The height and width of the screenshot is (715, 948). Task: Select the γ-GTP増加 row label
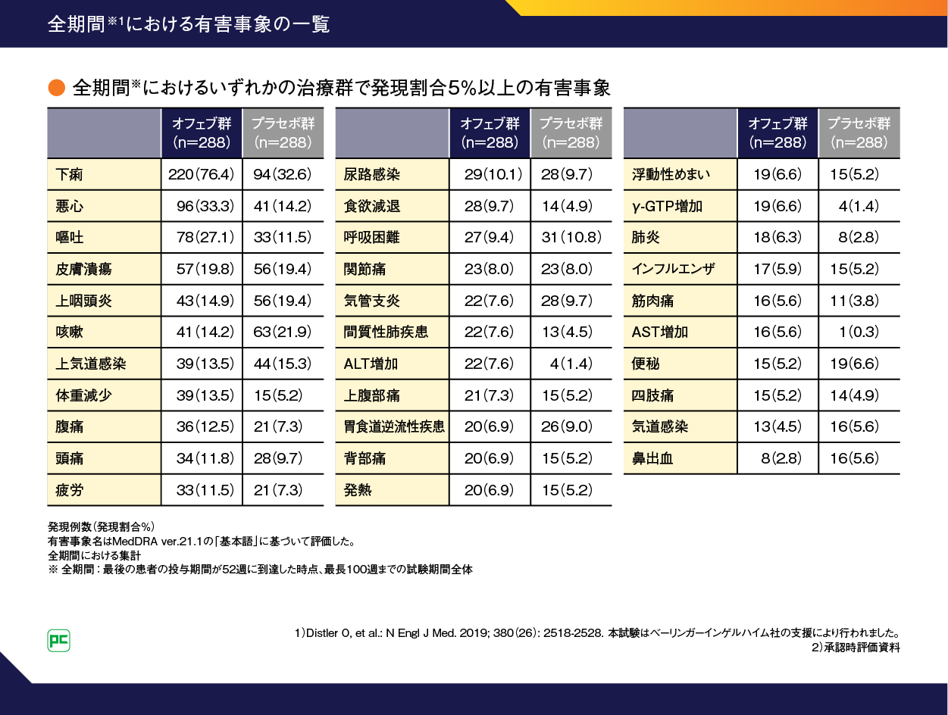pyautogui.click(x=668, y=206)
